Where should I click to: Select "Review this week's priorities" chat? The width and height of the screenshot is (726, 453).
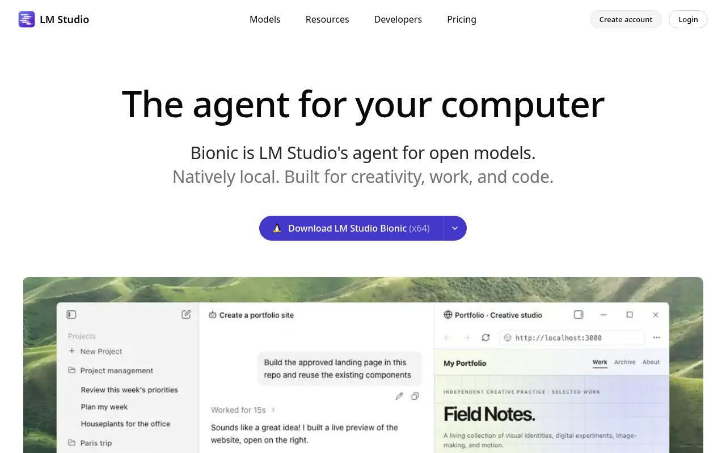tap(129, 390)
